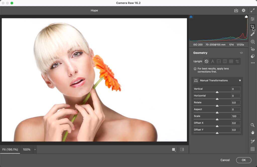257x167 pixels.
Task: Collapse the Manual Transformations section
Action: point(240,81)
